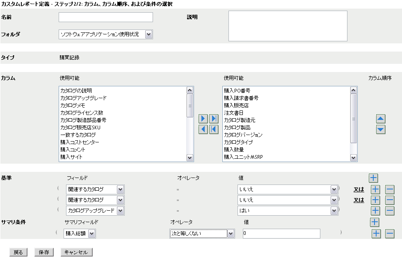Delete the 購入総額 summary condition row

tap(390, 234)
